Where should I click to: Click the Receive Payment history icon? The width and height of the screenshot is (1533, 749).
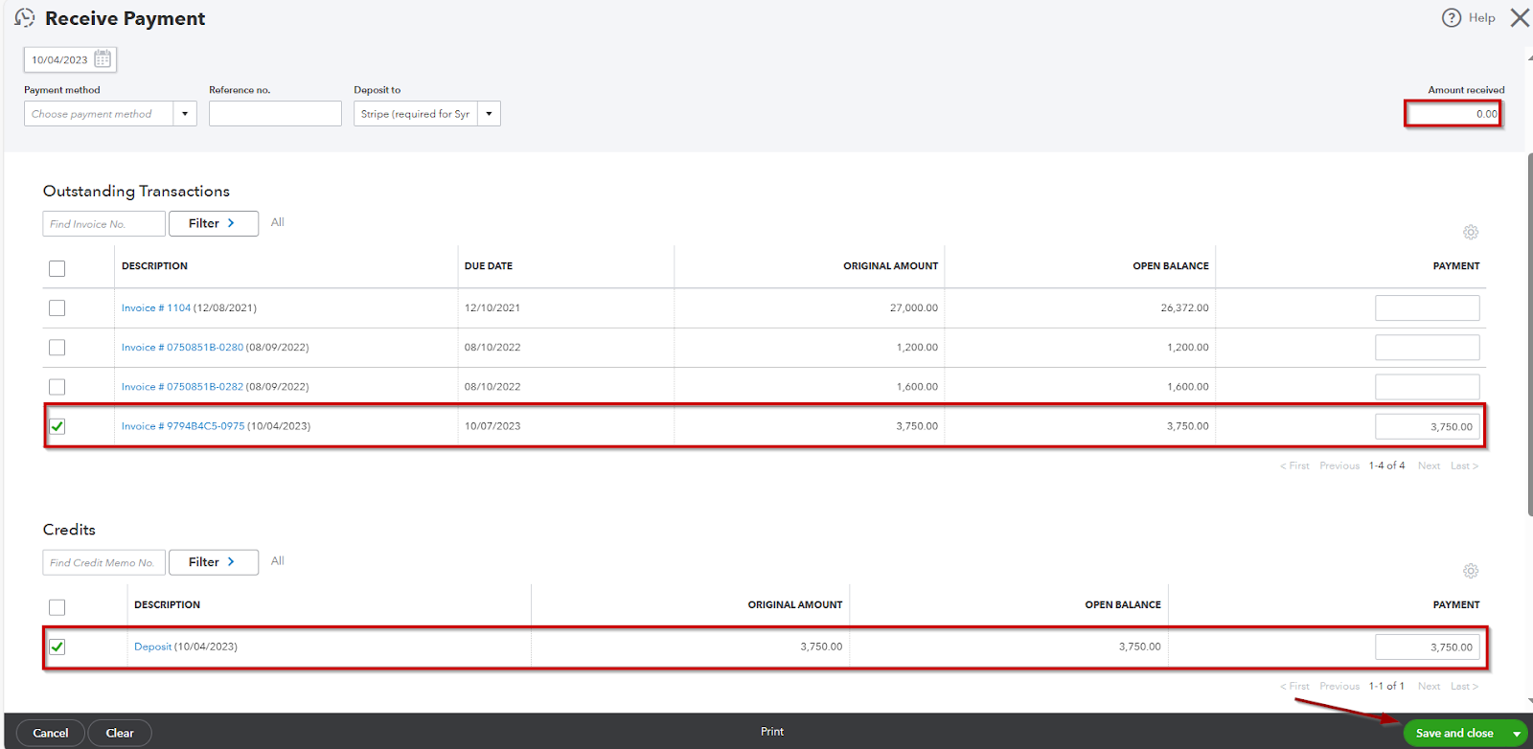[x=25, y=18]
